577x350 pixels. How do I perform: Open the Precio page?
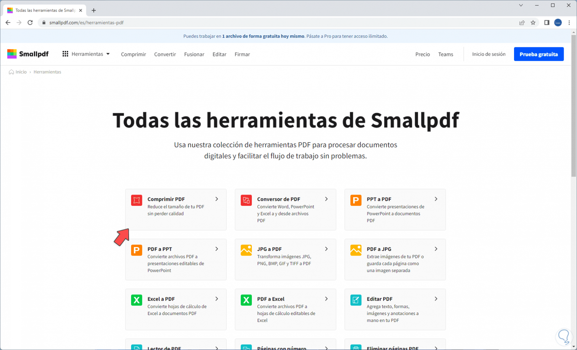pos(422,54)
